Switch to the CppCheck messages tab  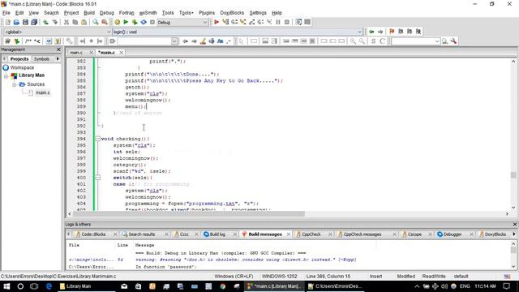point(362,234)
